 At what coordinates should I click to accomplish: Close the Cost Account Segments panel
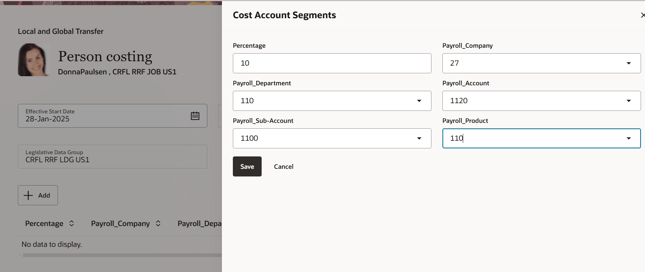point(642,15)
